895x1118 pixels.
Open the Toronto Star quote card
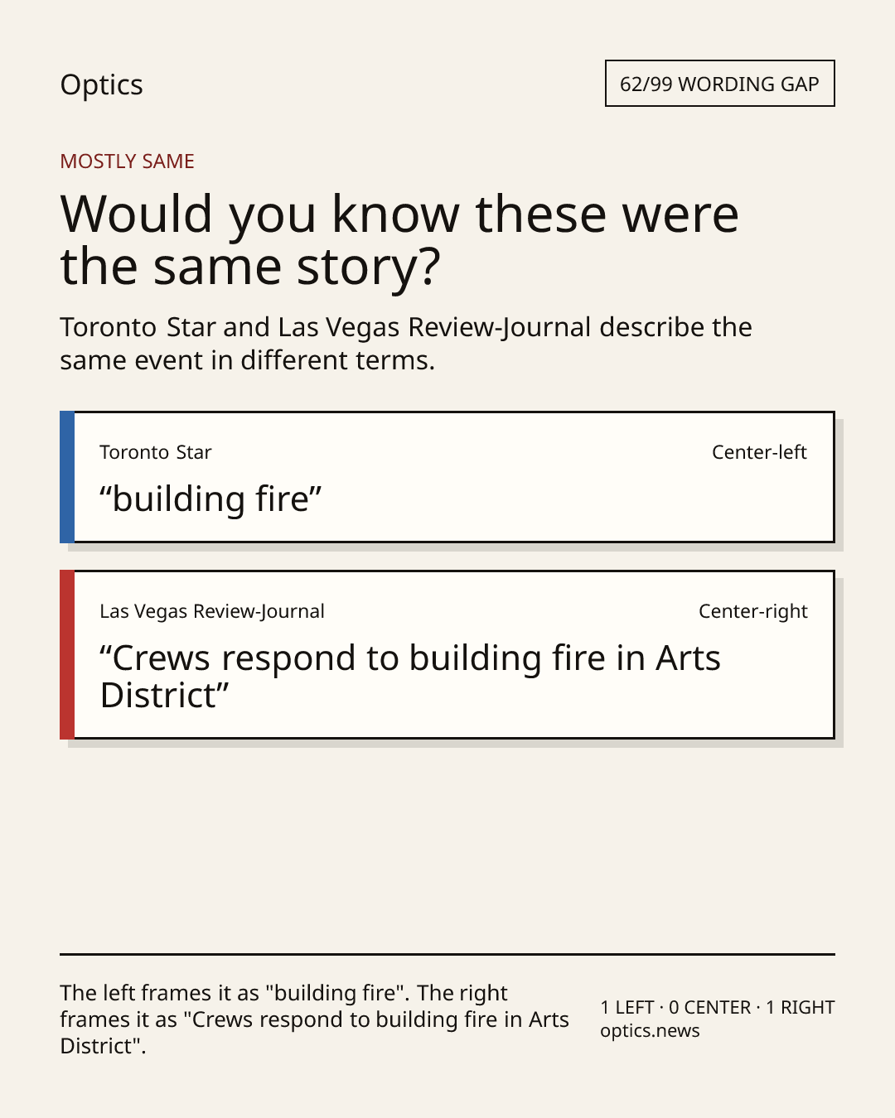pos(447,477)
